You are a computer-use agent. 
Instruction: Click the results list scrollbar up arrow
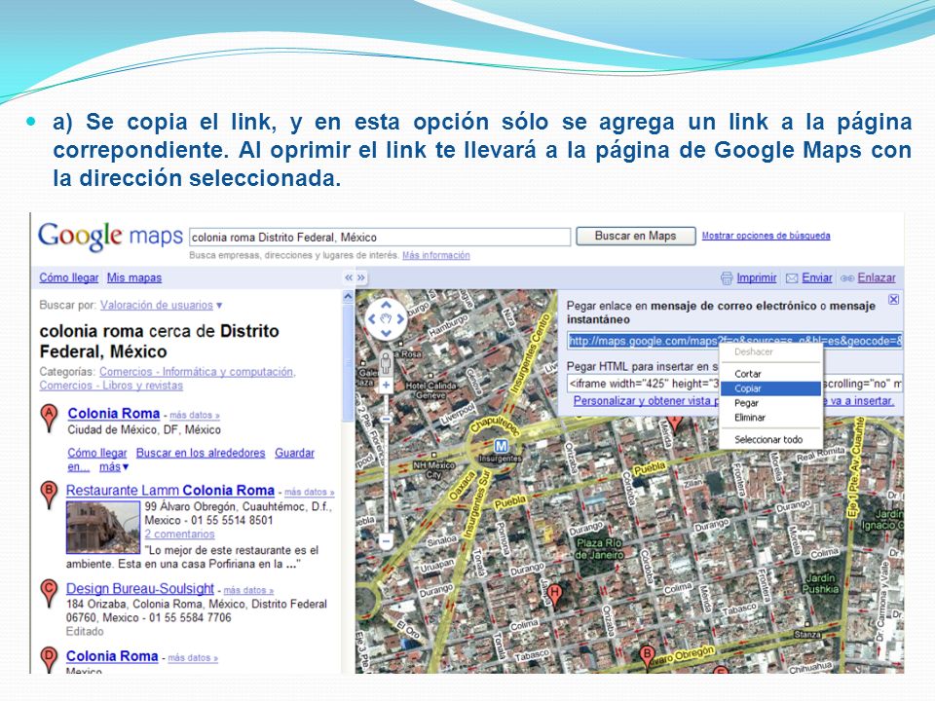349,296
